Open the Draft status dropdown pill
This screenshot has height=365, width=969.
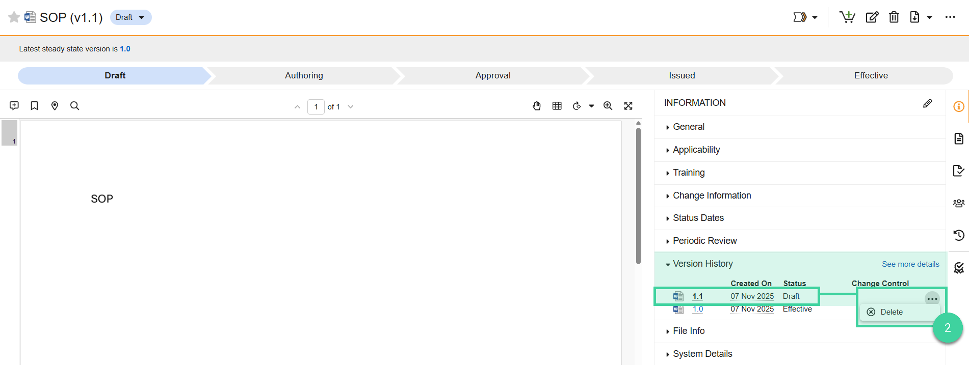(130, 17)
